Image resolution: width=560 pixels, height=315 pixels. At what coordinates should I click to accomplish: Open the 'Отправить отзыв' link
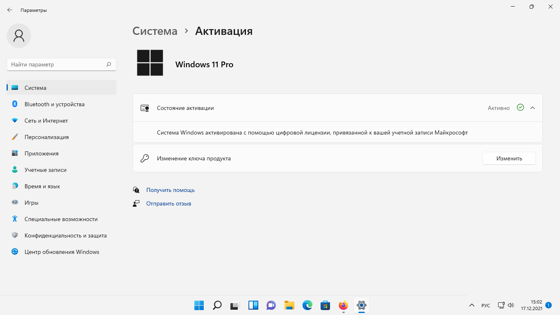tap(169, 203)
